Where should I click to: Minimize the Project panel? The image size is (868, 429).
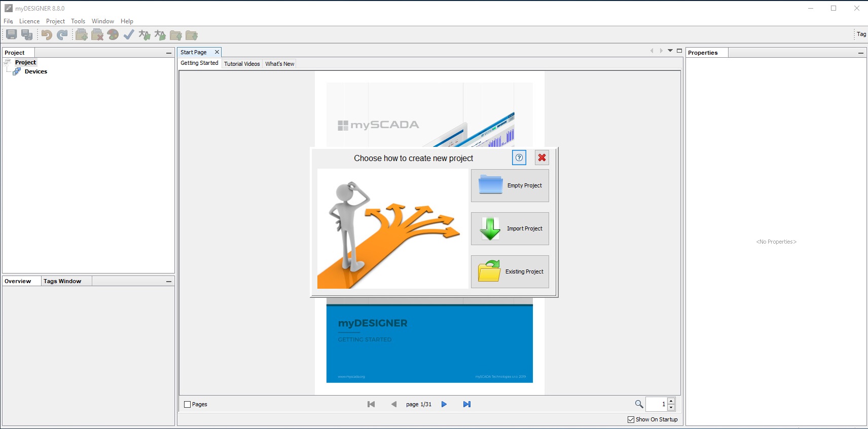(169, 53)
